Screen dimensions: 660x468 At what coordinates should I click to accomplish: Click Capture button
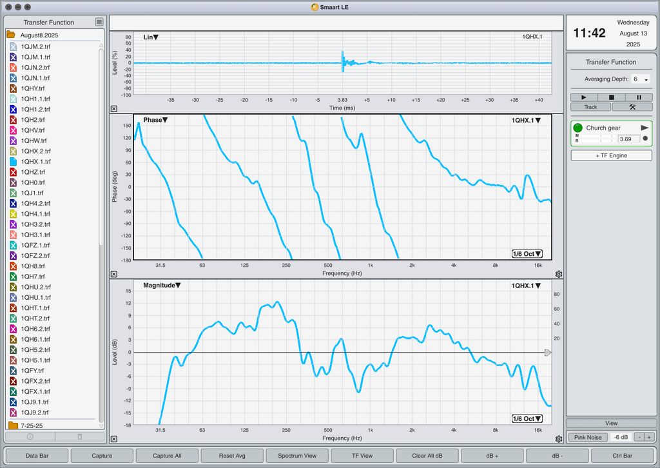coord(102,455)
